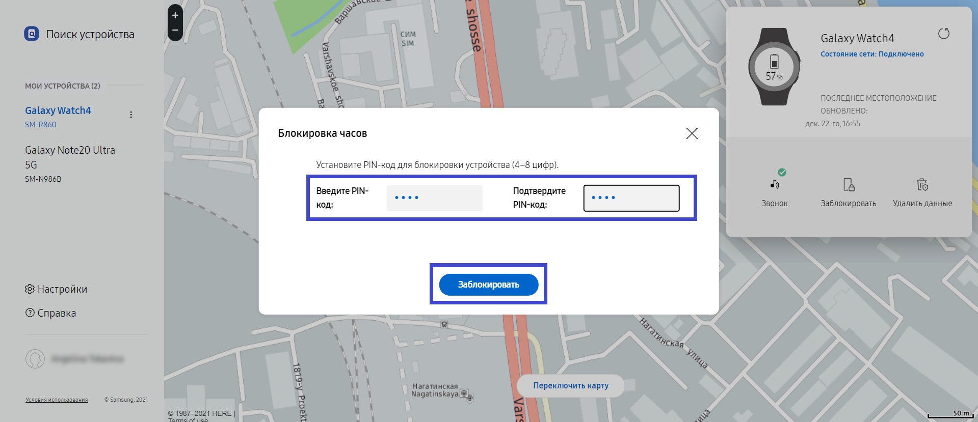The image size is (978, 422).
Task: Zoom out the map with minus button
Action: (x=175, y=31)
